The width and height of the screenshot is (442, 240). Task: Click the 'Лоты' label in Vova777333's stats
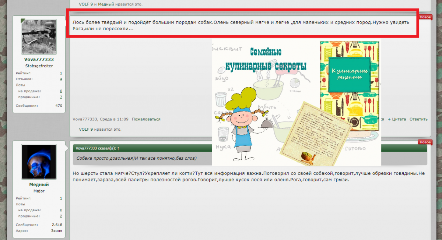tap(20, 85)
